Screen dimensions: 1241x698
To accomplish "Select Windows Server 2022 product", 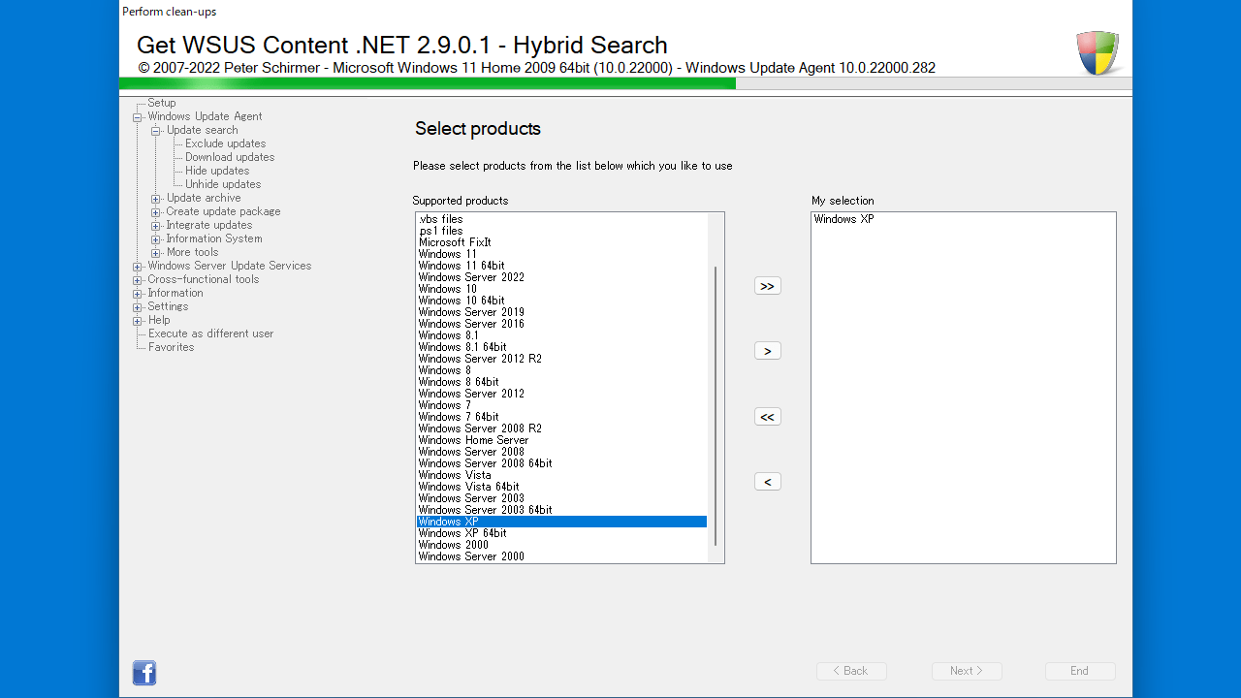I will [561, 277].
